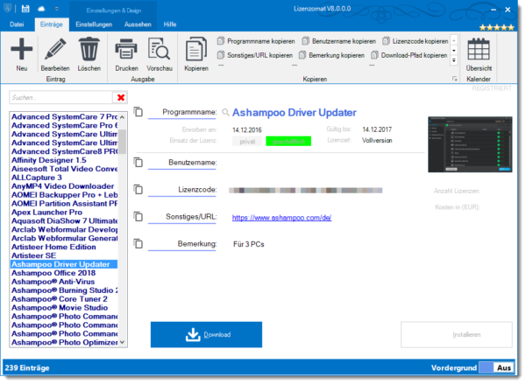The image size is (526, 384).
Task: Click Sonstiges/URL kopieren in ribbon
Action: pos(255,55)
